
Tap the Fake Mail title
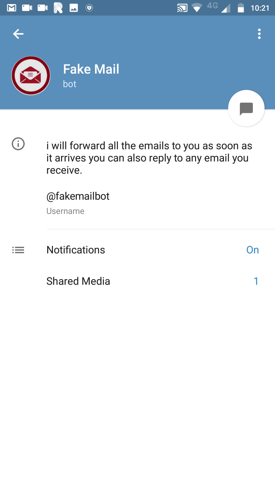(x=91, y=69)
